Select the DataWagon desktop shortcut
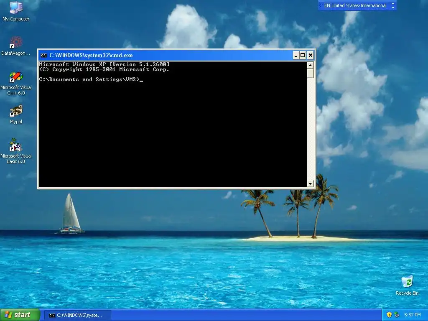 tap(16, 46)
